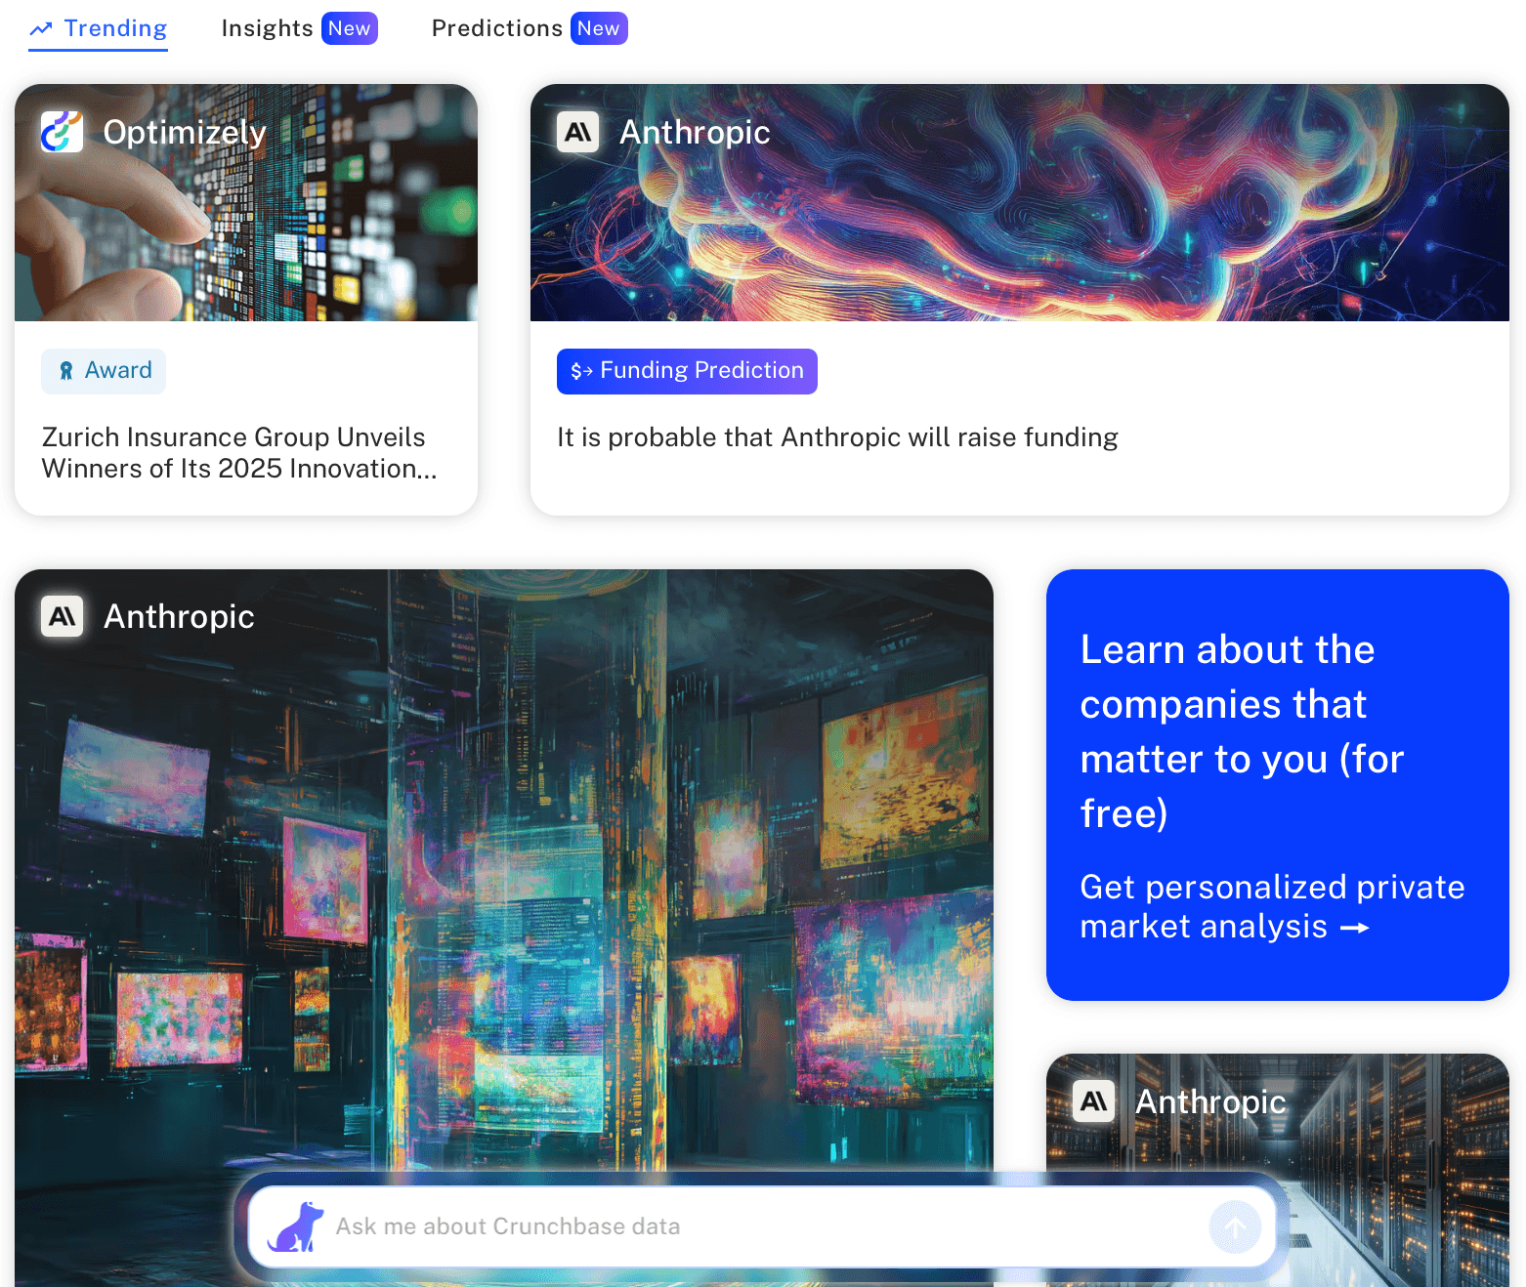Click the New badge beside Insights
The height and width of the screenshot is (1287, 1526).
[x=349, y=28]
